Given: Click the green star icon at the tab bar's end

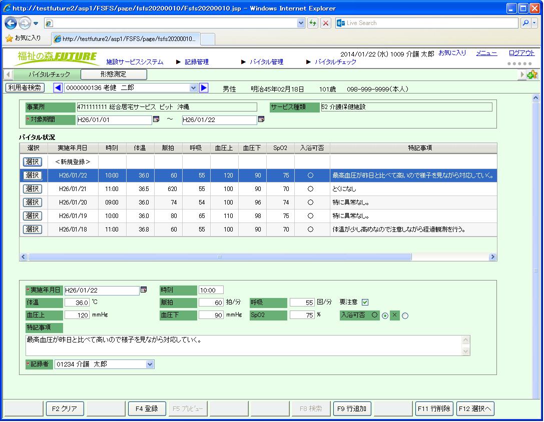Looking at the screenshot, I should (532, 74).
